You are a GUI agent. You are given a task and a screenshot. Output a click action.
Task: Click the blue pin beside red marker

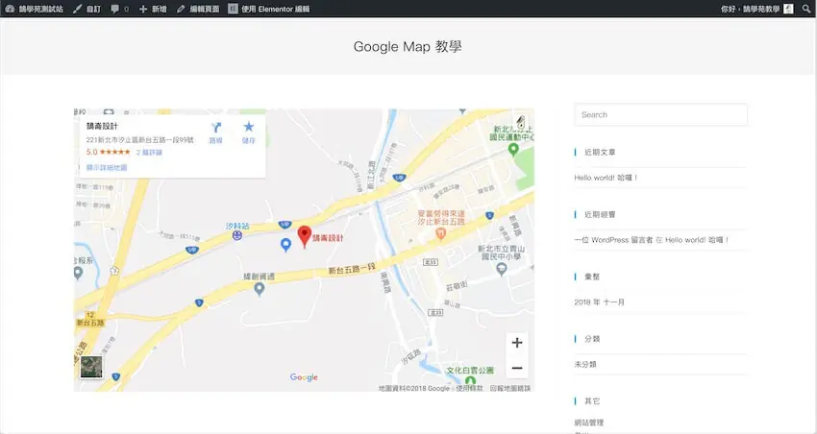point(285,245)
